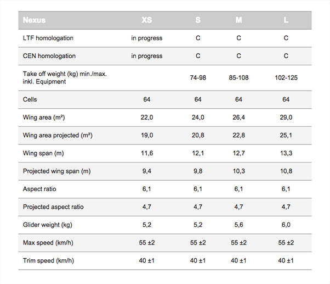Click the 6,0 glider weight value

tap(286, 225)
